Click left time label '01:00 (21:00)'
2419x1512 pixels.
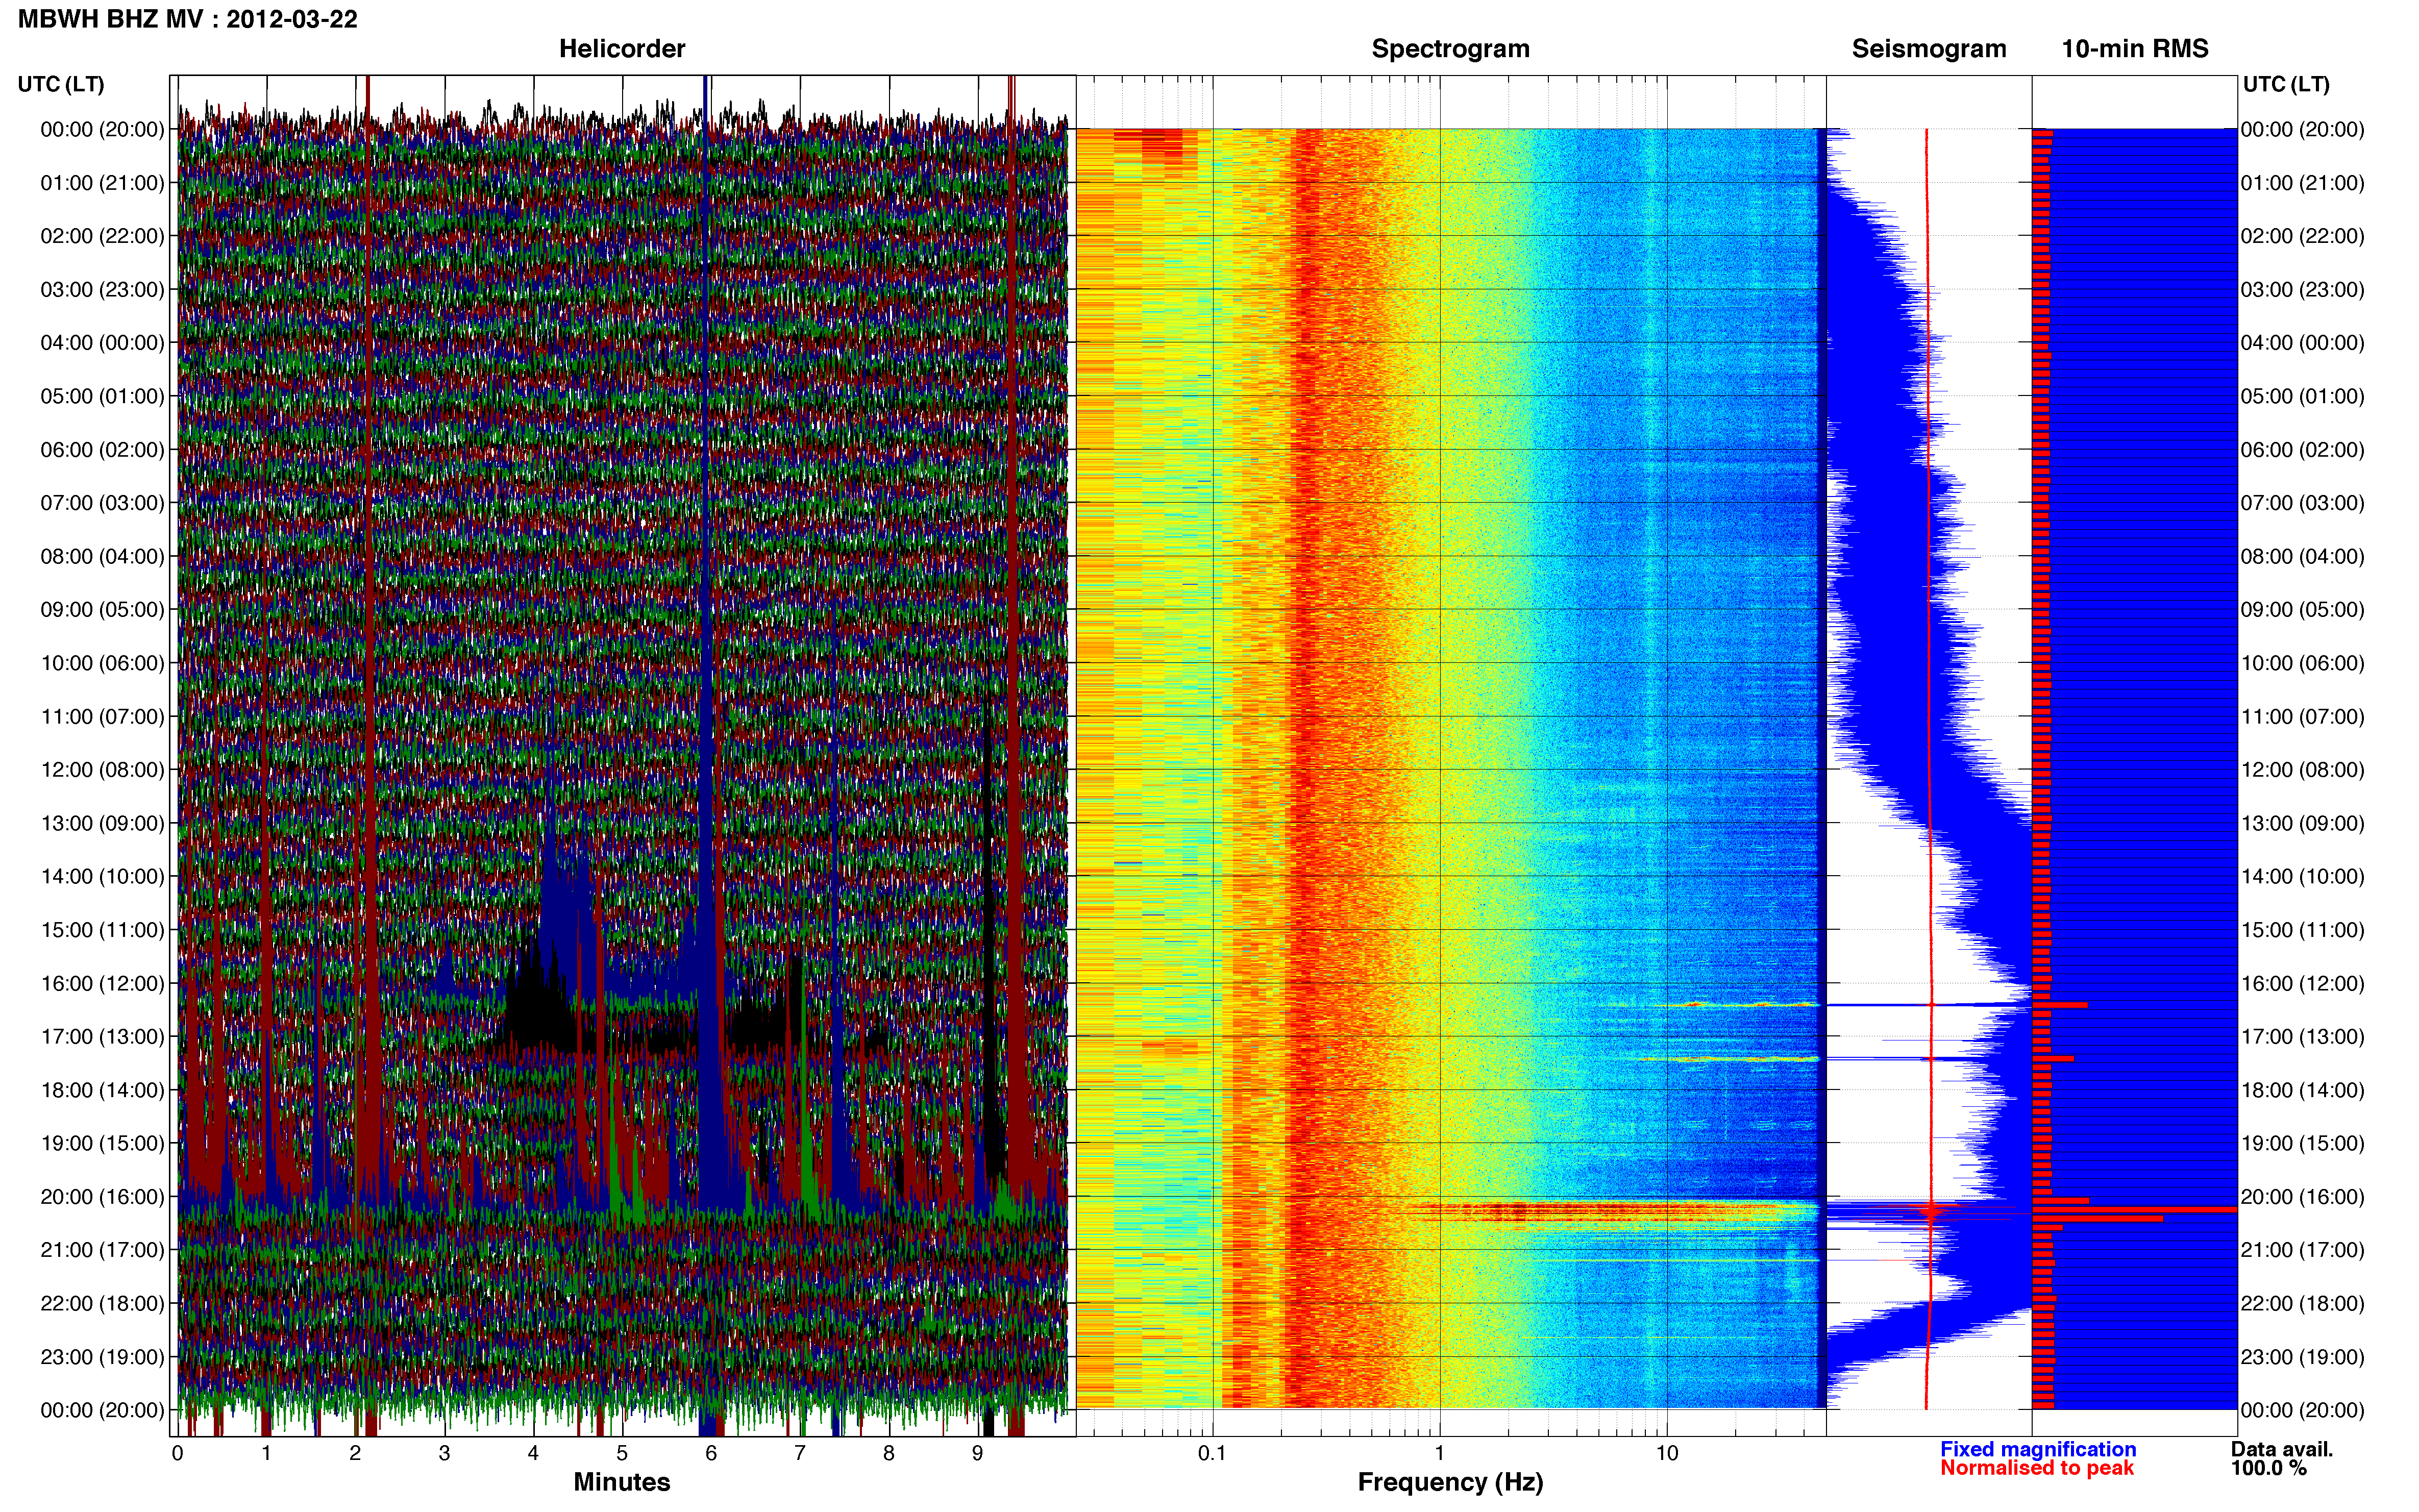(102, 183)
